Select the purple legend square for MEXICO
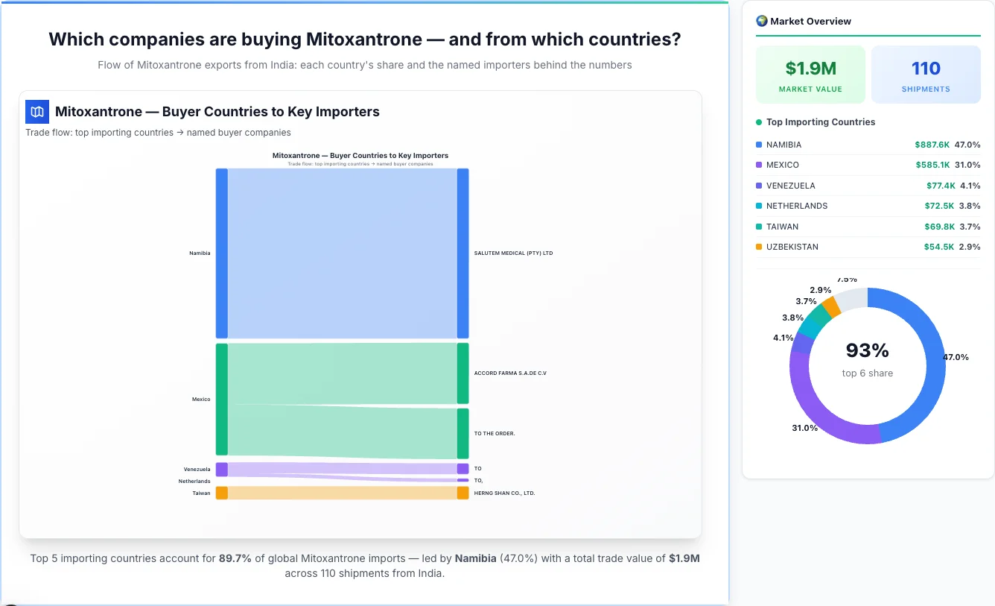Screen dimensions: 995x606 pyautogui.click(x=760, y=165)
